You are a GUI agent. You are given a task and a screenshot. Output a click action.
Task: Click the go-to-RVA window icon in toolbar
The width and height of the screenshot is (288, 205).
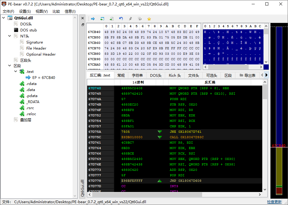click(x=102, y=19)
